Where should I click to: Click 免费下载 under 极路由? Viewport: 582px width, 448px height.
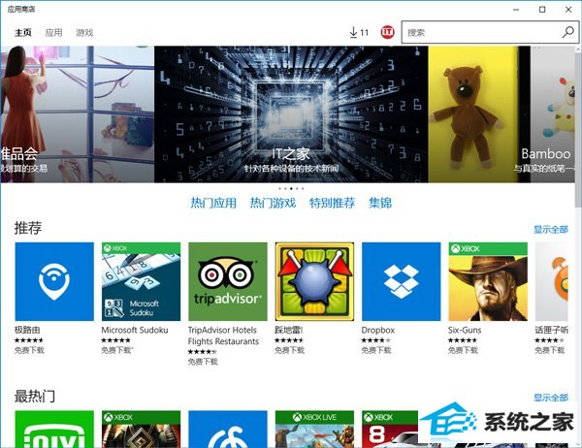click(x=29, y=350)
